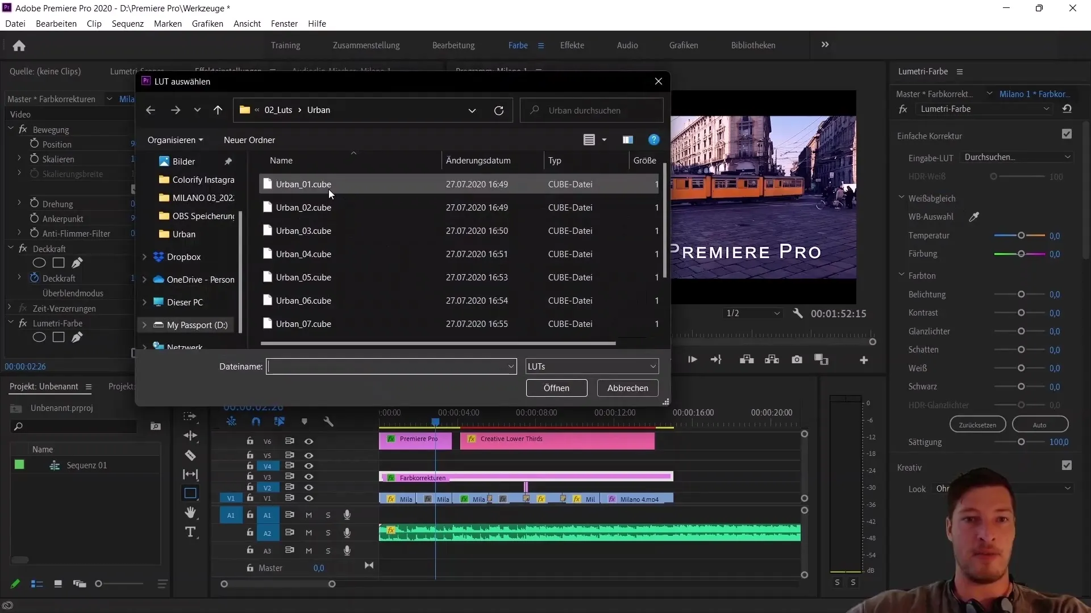Screen dimensions: 1091x613
Task: Switch to the Effekte workspace
Action: (x=572, y=45)
